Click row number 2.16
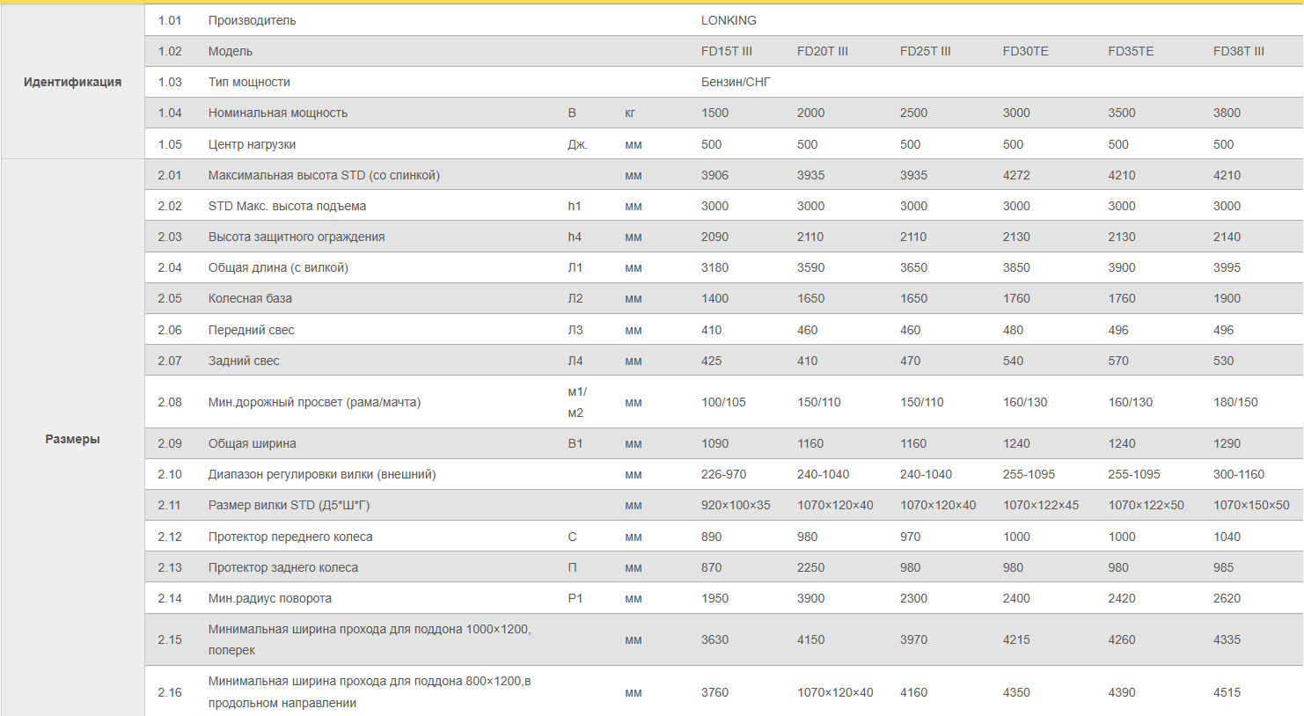The image size is (1304, 716). click(x=170, y=692)
